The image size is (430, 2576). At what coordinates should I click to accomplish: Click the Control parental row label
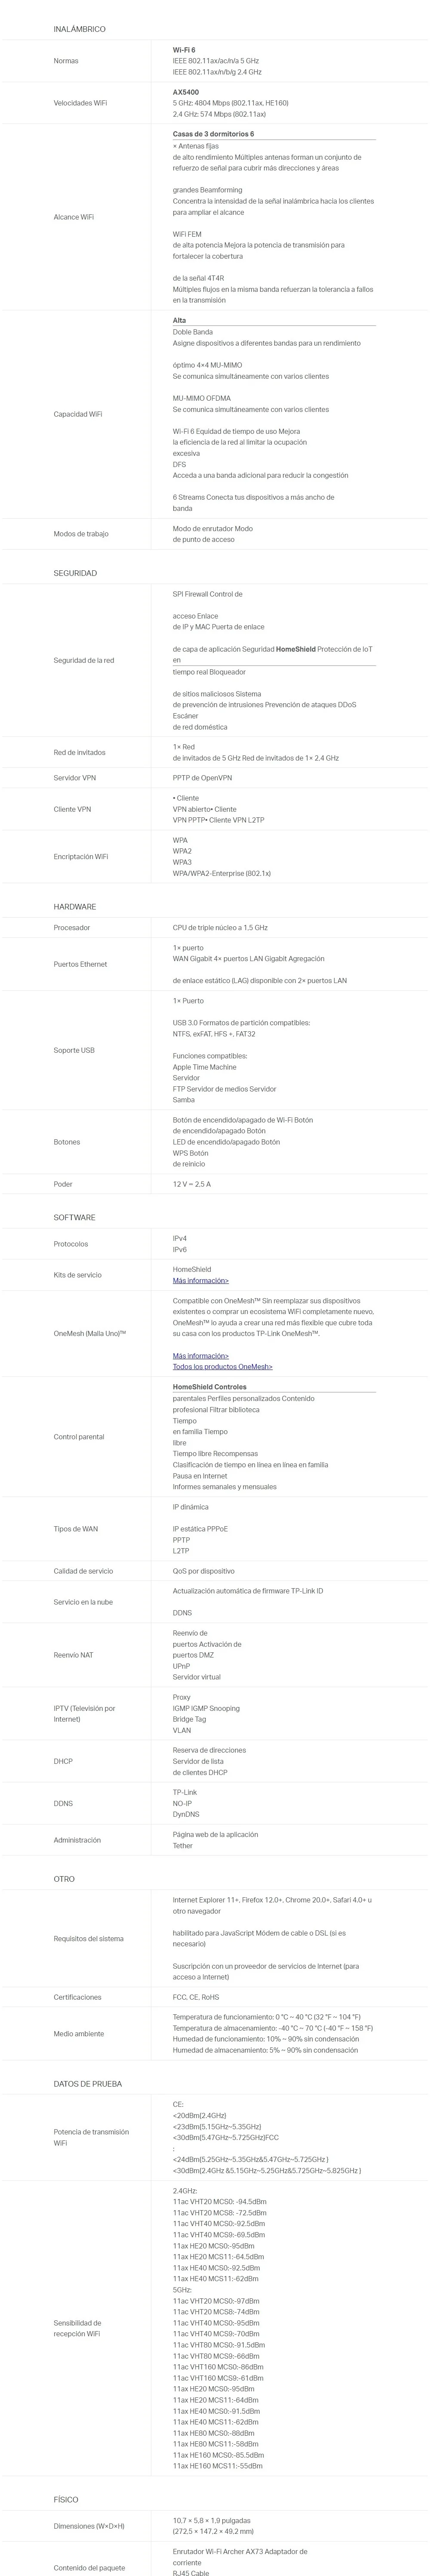pos(79,1437)
